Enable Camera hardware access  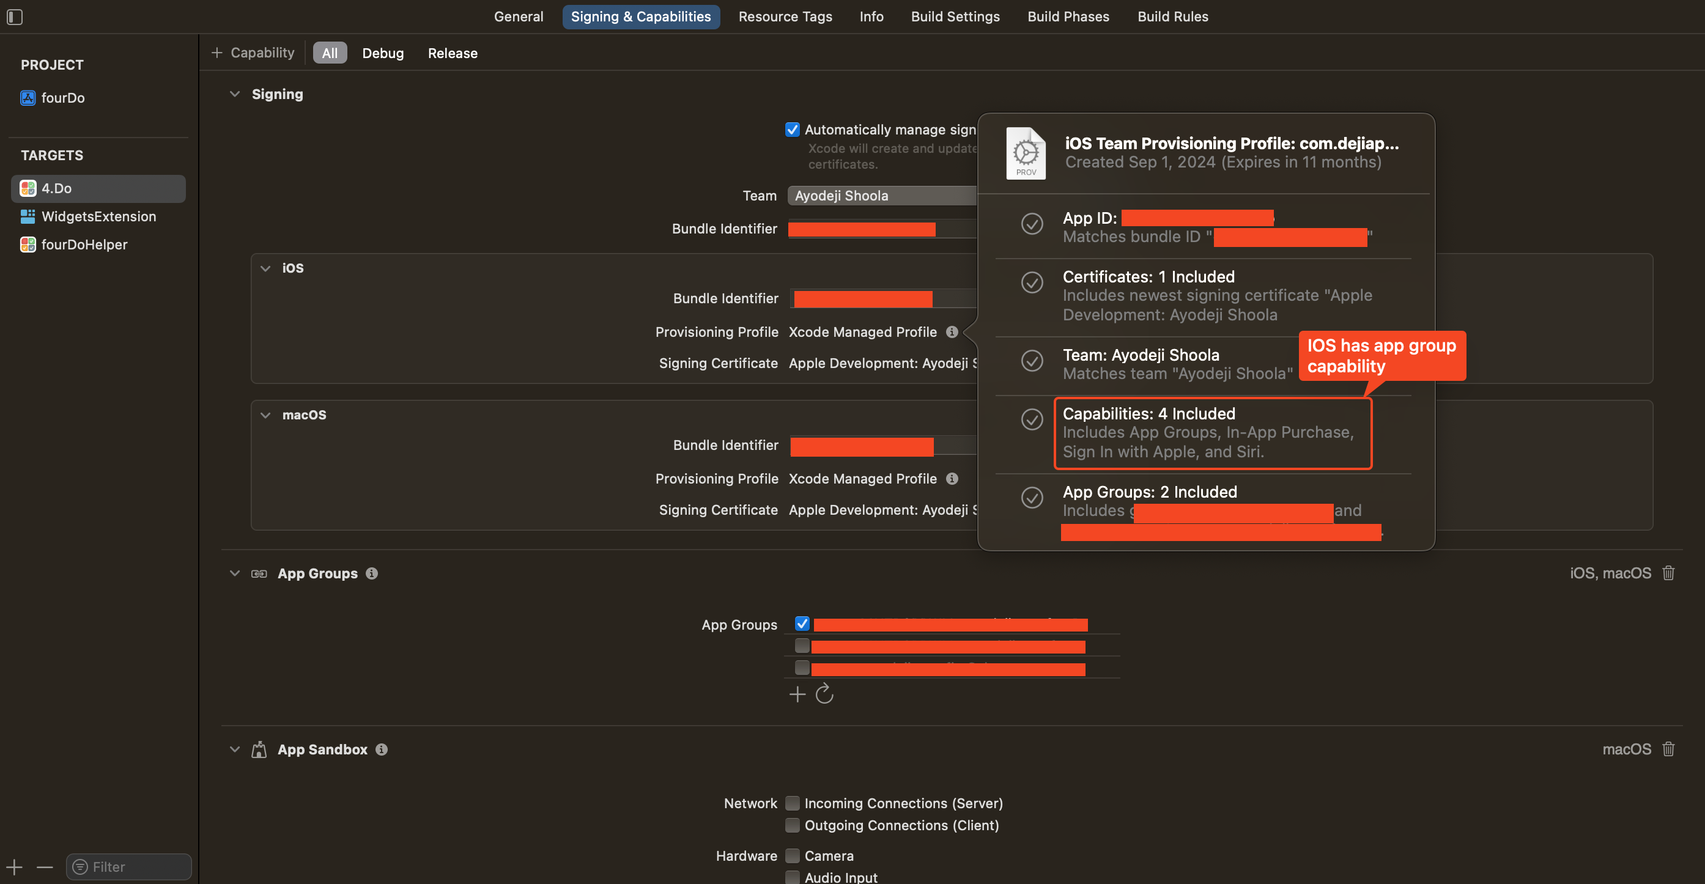793,855
